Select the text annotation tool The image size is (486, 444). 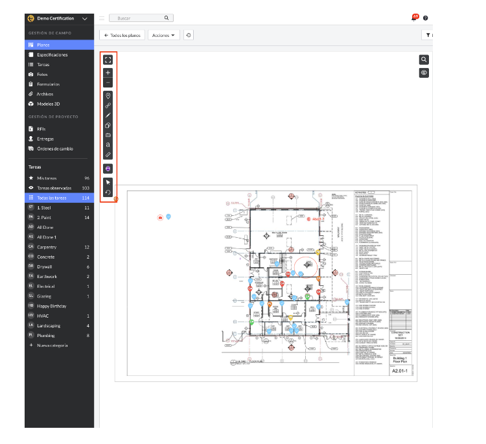(x=108, y=145)
